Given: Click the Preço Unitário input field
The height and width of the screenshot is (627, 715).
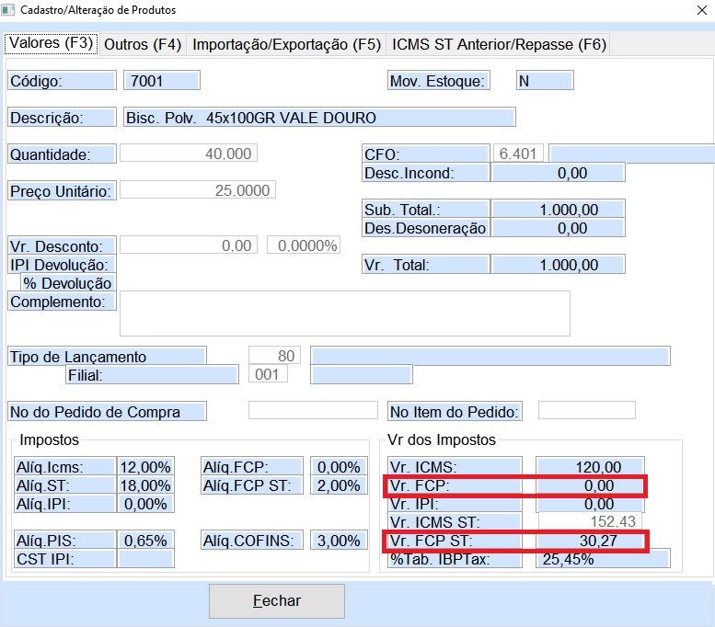Looking at the screenshot, I should coord(197,190).
